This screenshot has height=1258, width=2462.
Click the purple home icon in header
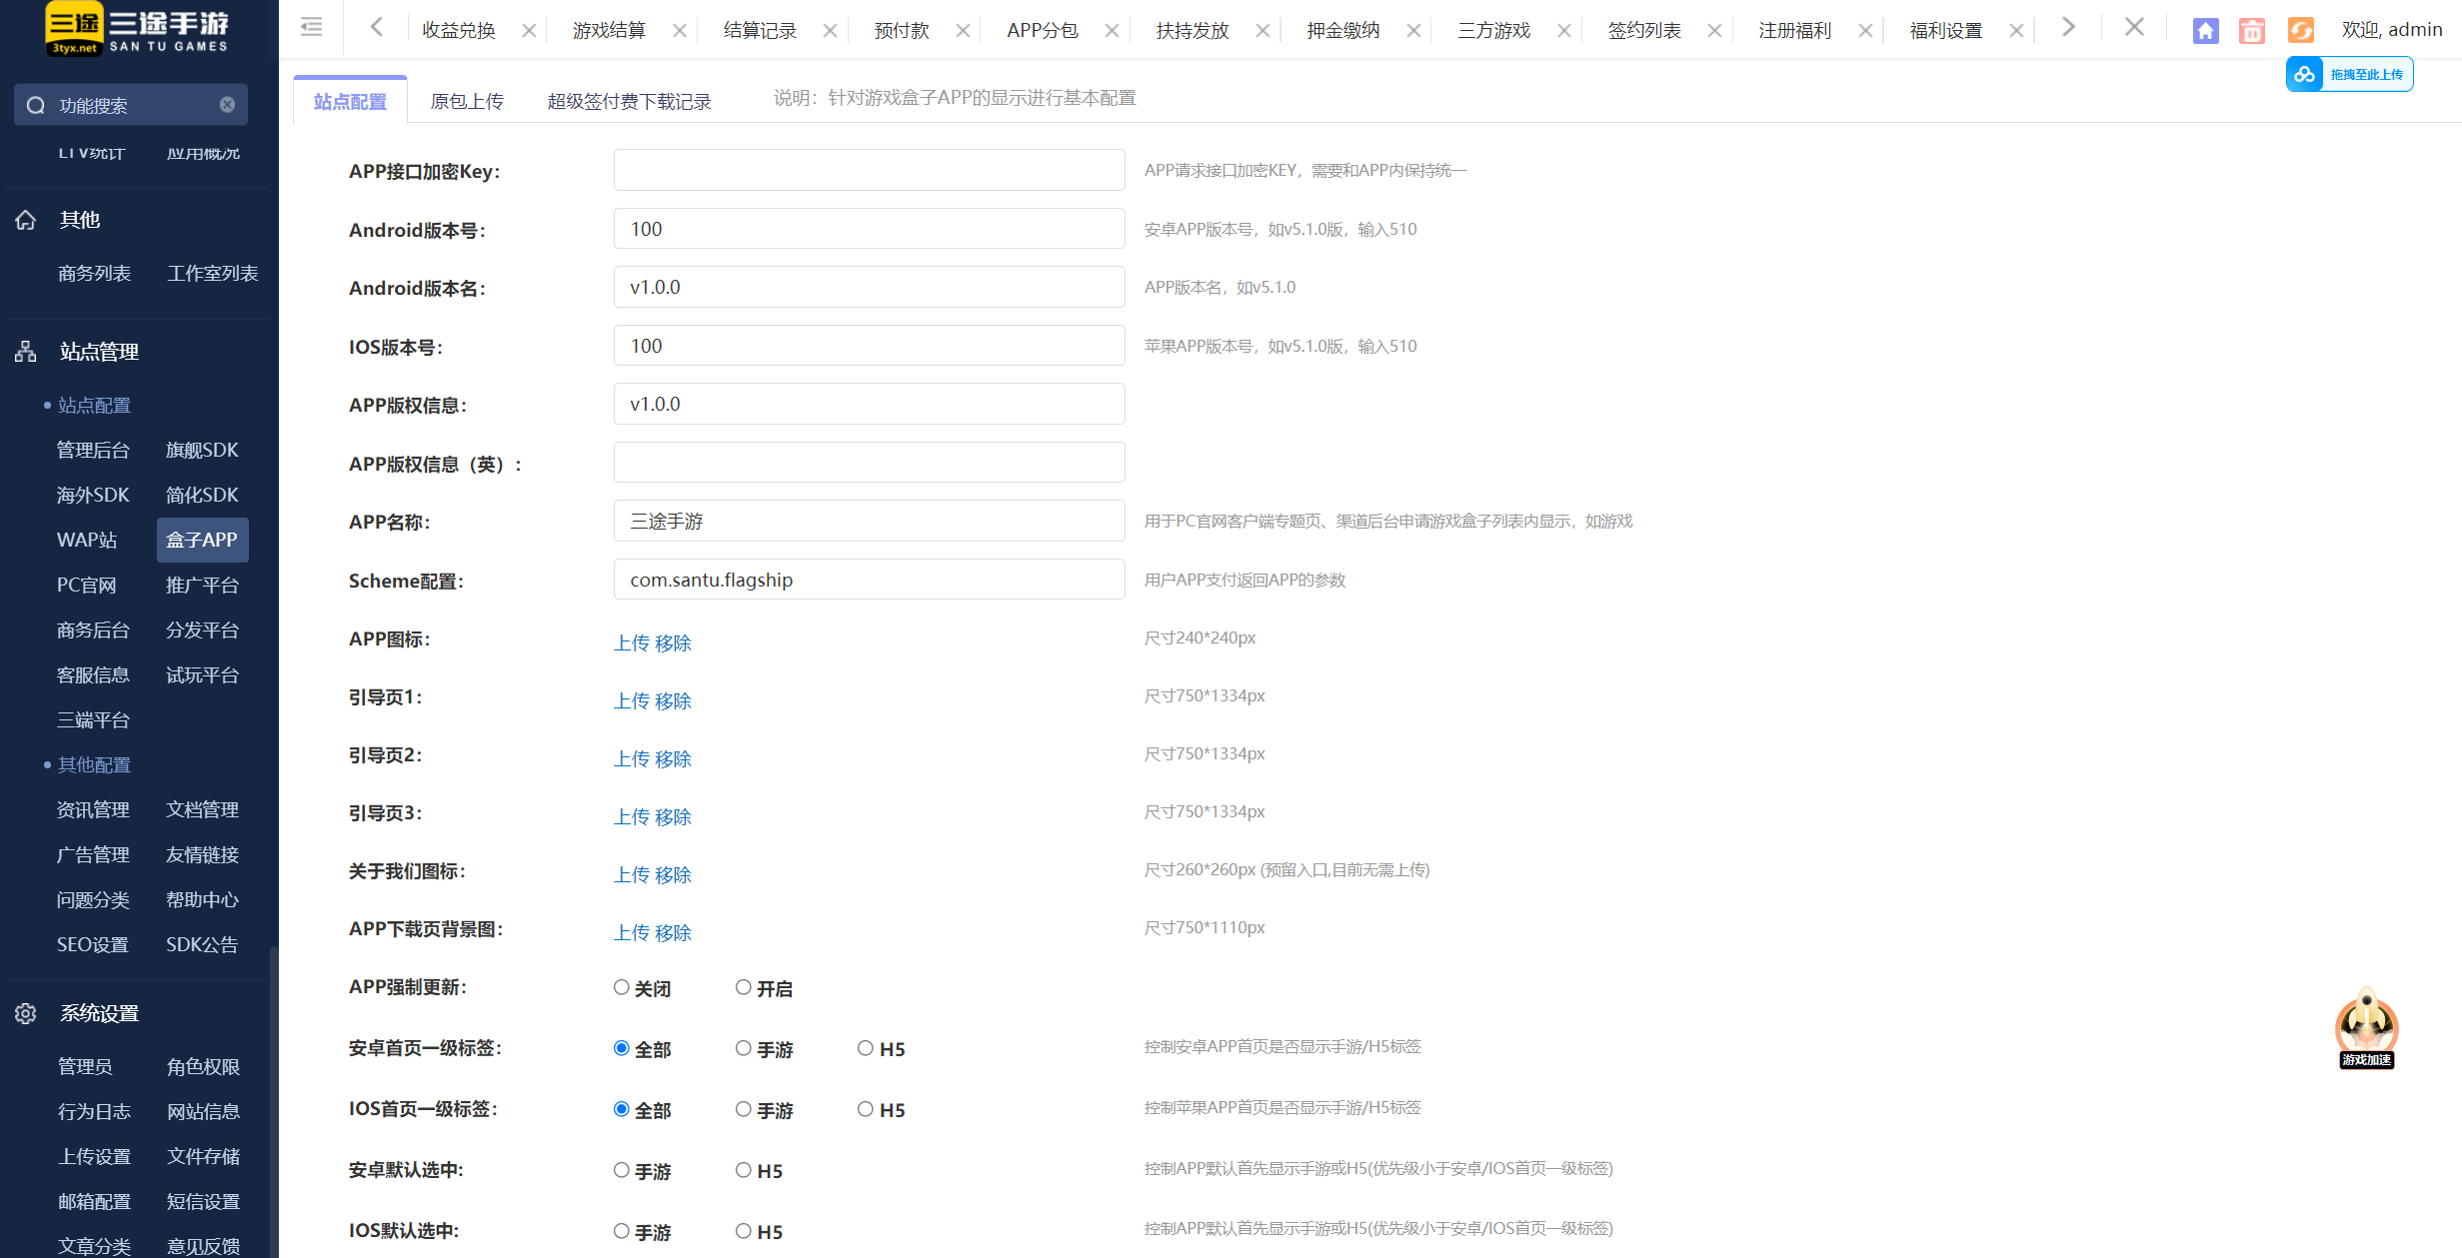(x=2205, y=31)
